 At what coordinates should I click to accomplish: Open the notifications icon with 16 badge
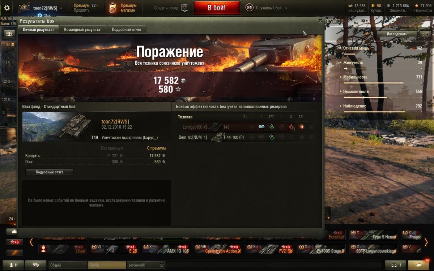tap(419, 265)
